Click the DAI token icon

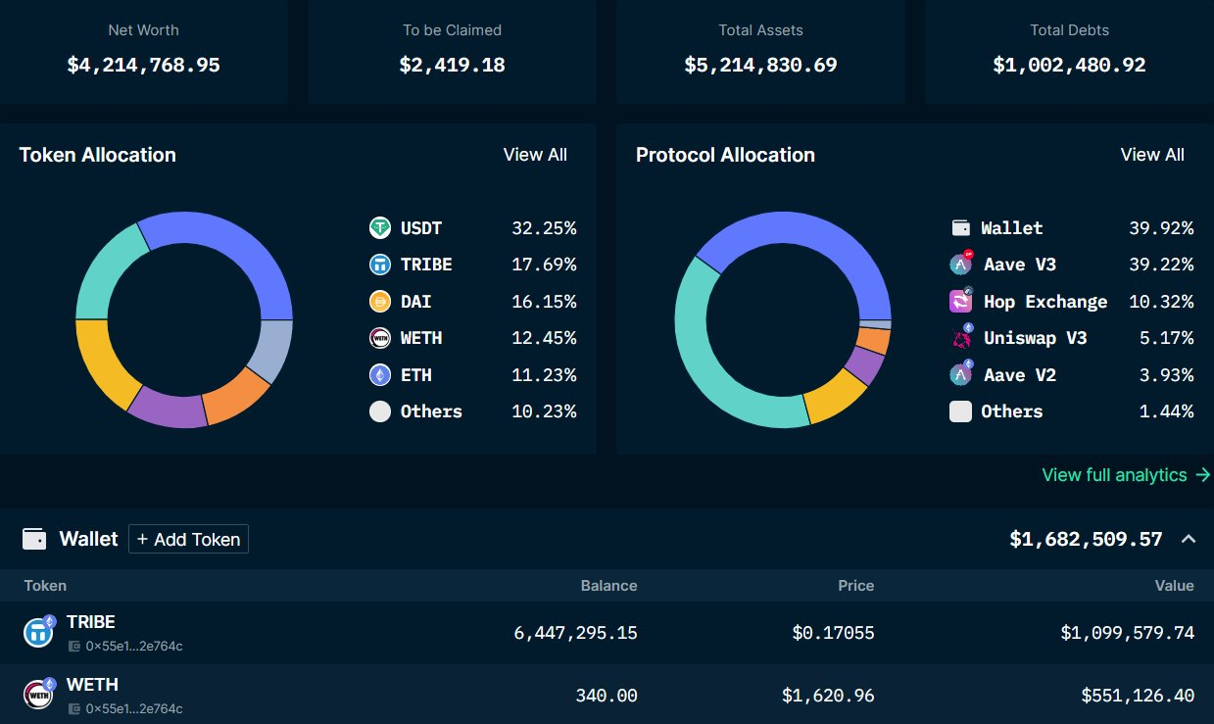tap(380, 302)
